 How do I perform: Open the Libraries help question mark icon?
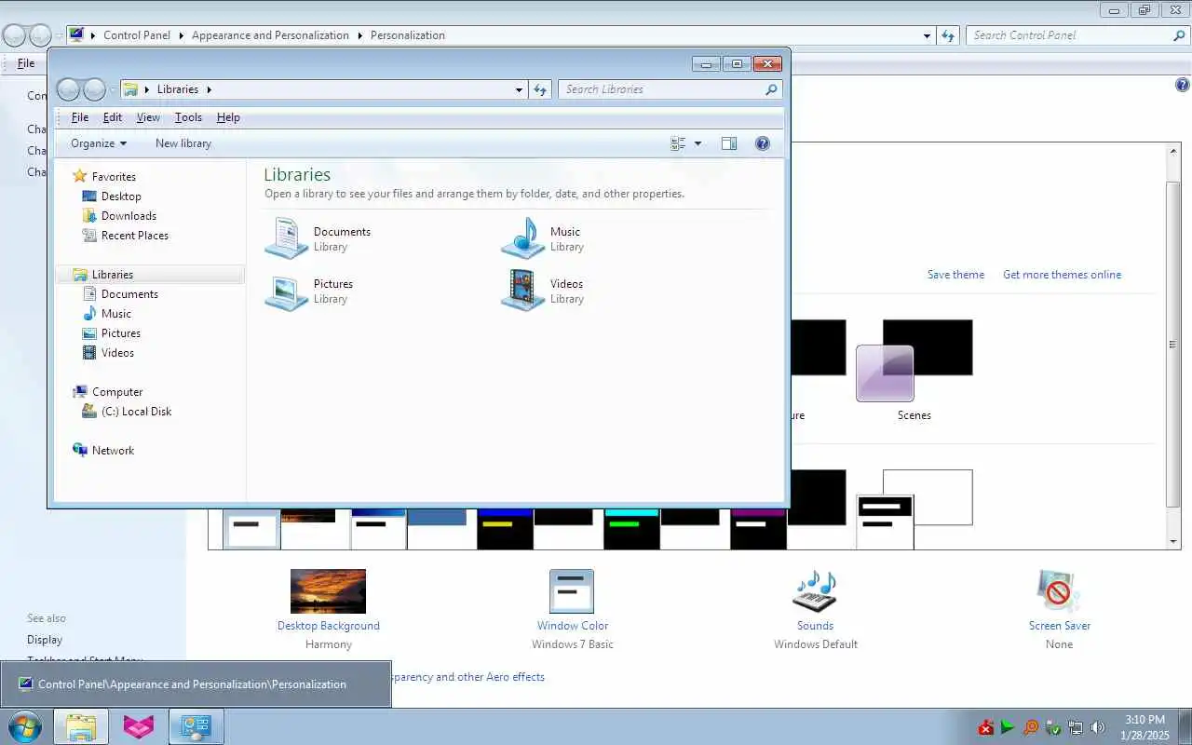(763, 143)
